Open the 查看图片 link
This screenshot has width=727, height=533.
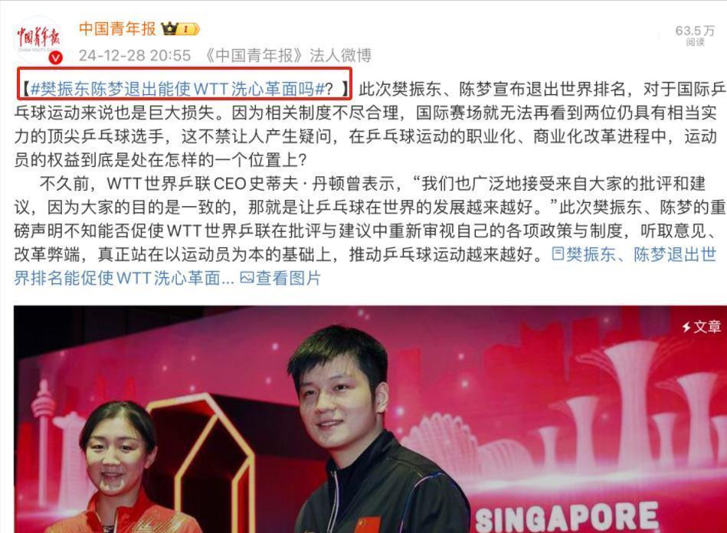tap(288, 278)
